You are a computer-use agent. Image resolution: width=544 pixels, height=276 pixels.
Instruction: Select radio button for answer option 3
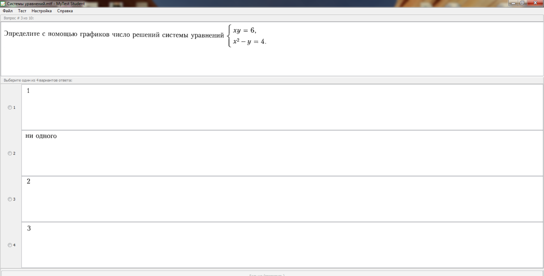pos(10,199)
